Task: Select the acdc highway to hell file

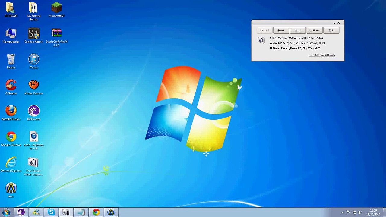Action: click(33, 140)
